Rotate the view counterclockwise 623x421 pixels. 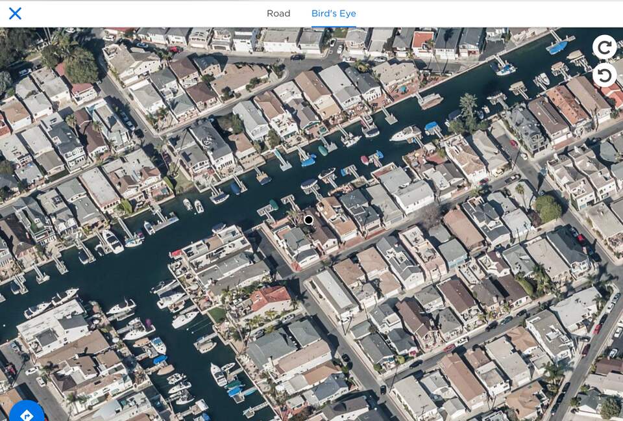[604, 75]
